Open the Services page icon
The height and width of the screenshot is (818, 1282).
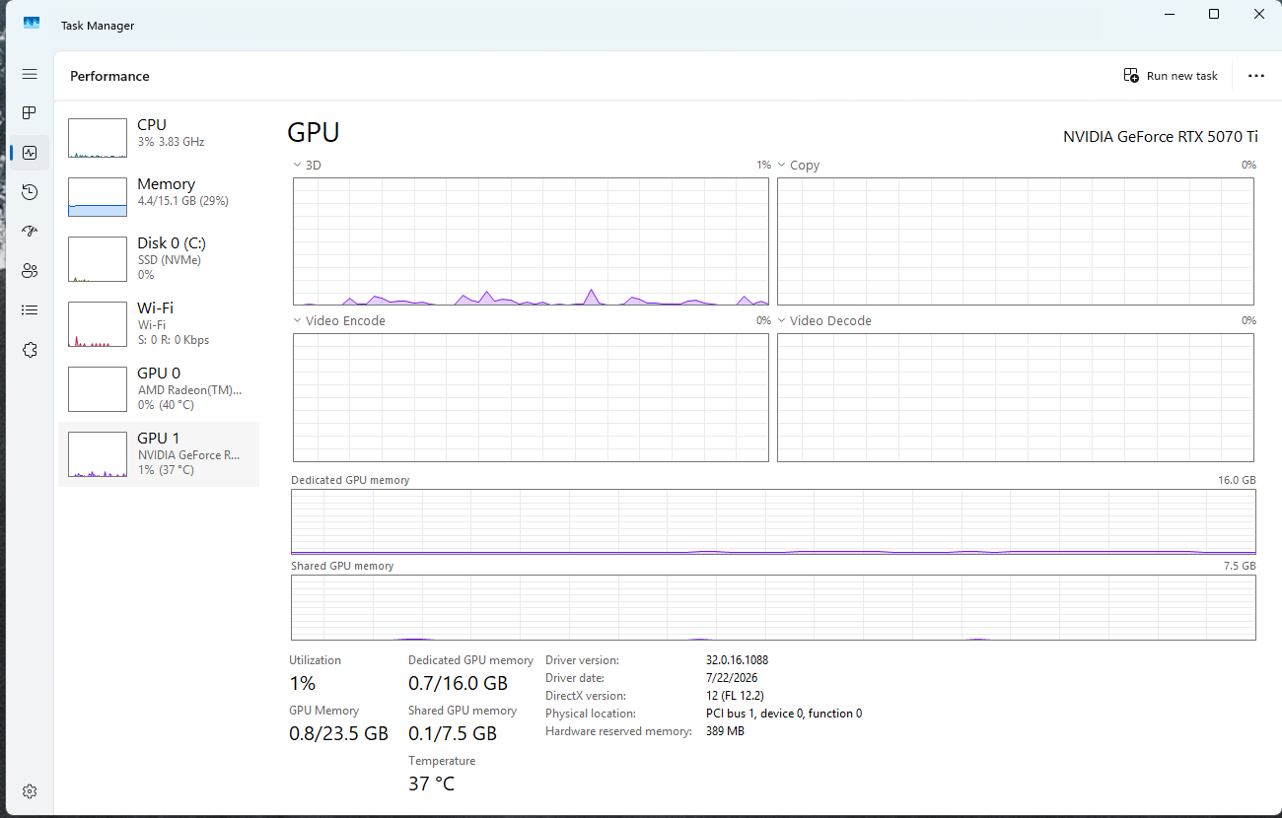[30, 350]
